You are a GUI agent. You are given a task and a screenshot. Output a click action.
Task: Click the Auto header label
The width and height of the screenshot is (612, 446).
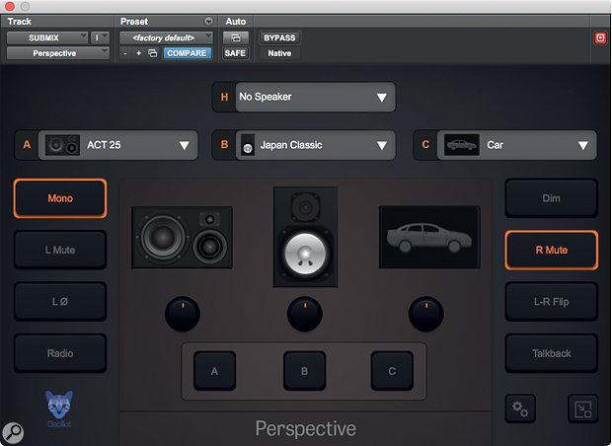[235, 22]
